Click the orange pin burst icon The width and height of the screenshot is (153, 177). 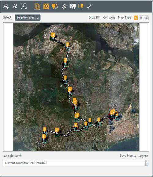(55, 6)
